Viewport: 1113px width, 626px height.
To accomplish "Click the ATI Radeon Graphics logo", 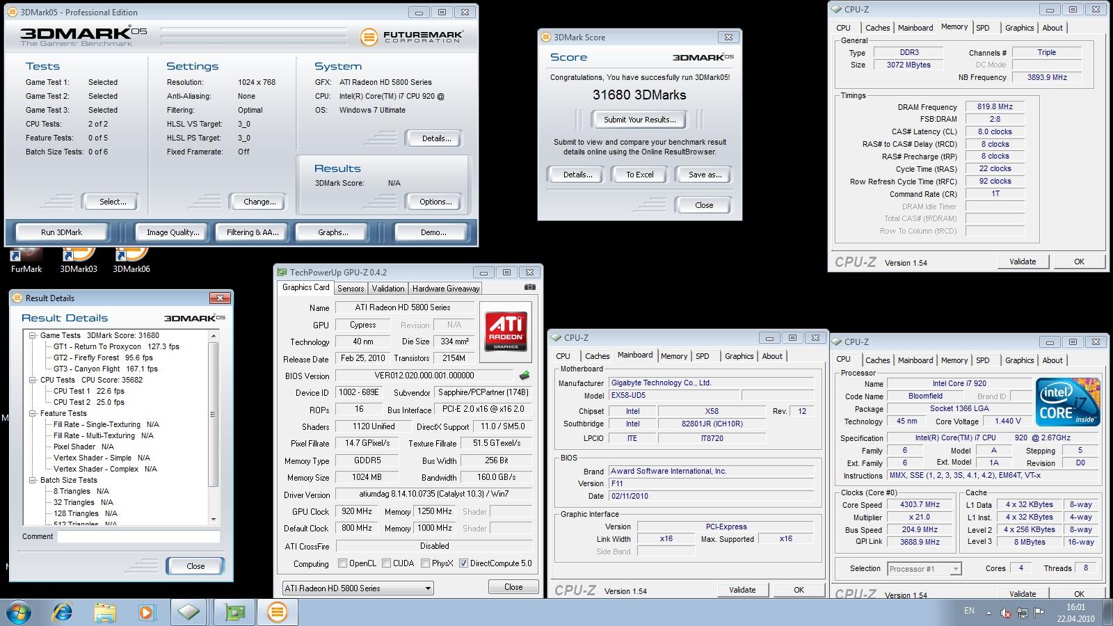I will (506, 331).
